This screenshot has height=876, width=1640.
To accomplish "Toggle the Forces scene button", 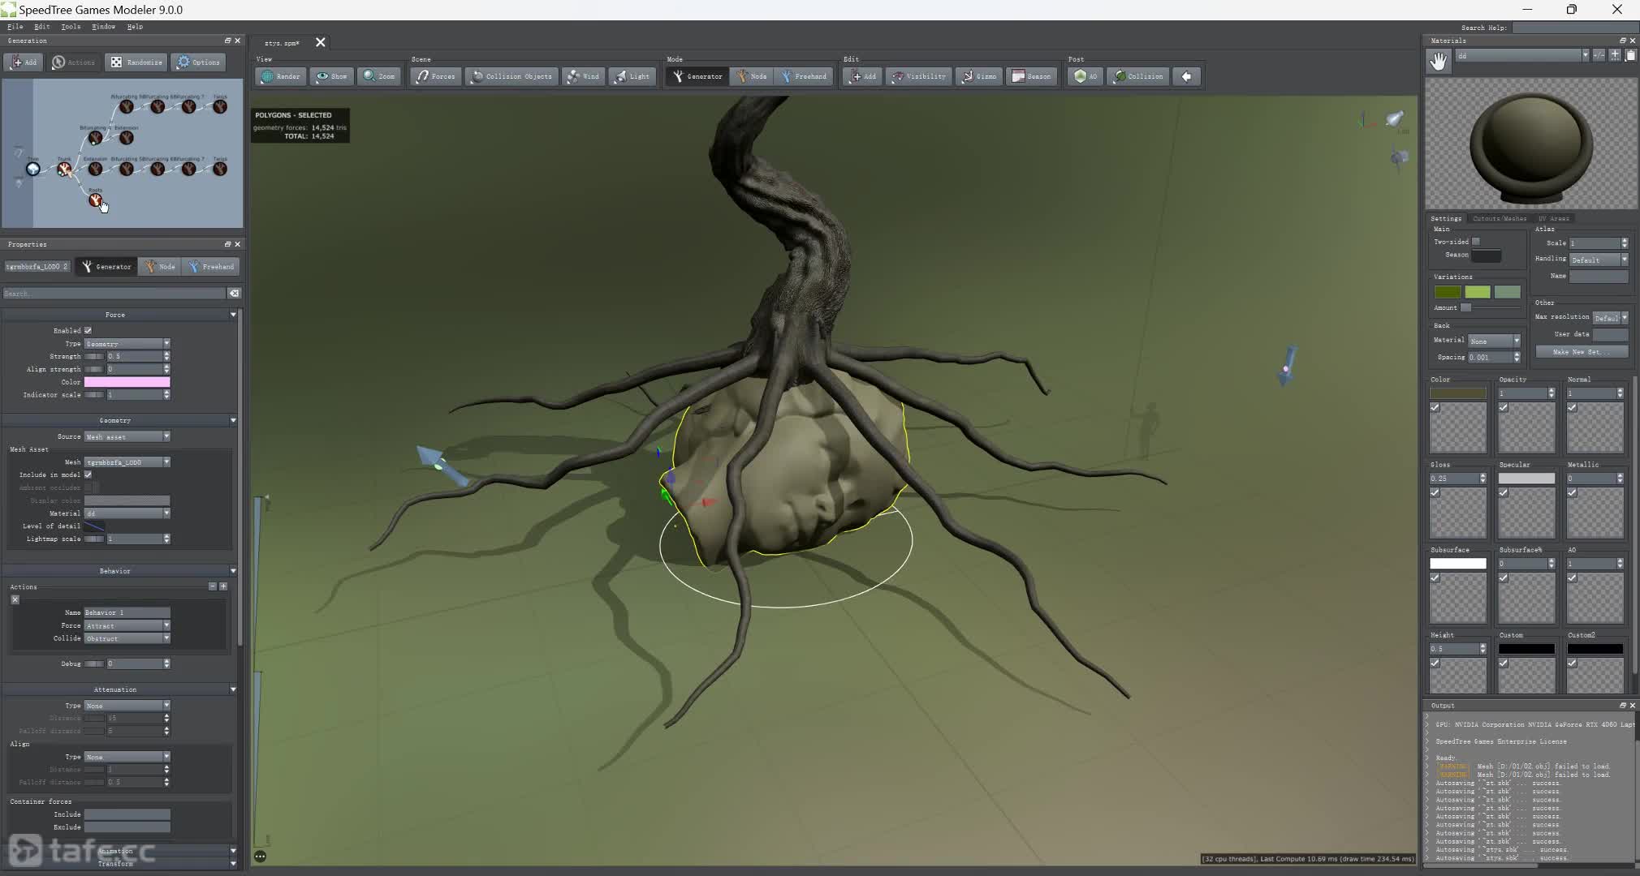I will [436, 76].
